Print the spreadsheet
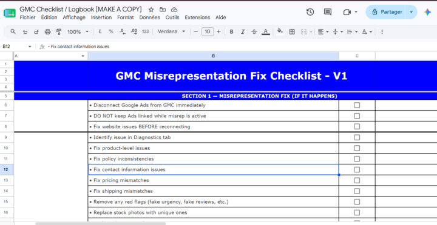Viewport: 437px width, 225px height. [47, 32]
